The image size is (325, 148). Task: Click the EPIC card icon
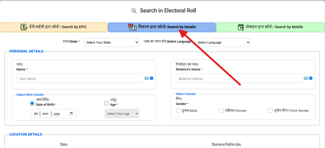[x=23, y=27]
